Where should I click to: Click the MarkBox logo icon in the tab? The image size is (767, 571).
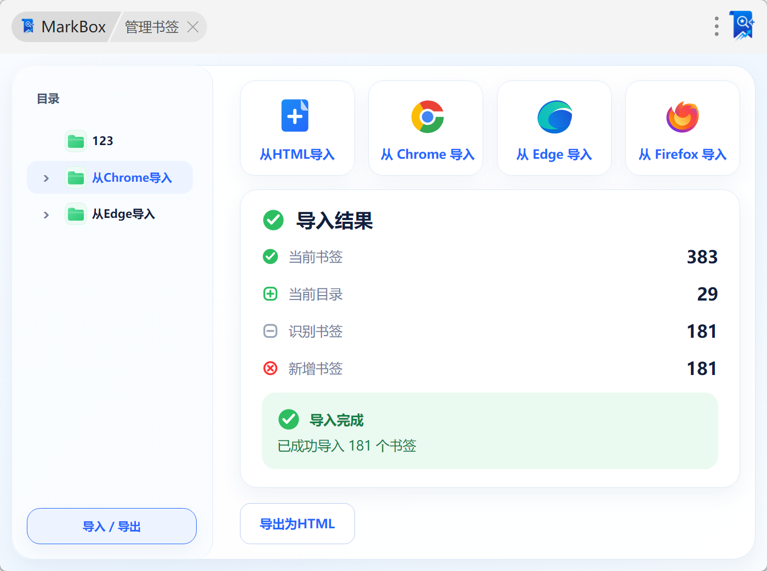[28, 26]
